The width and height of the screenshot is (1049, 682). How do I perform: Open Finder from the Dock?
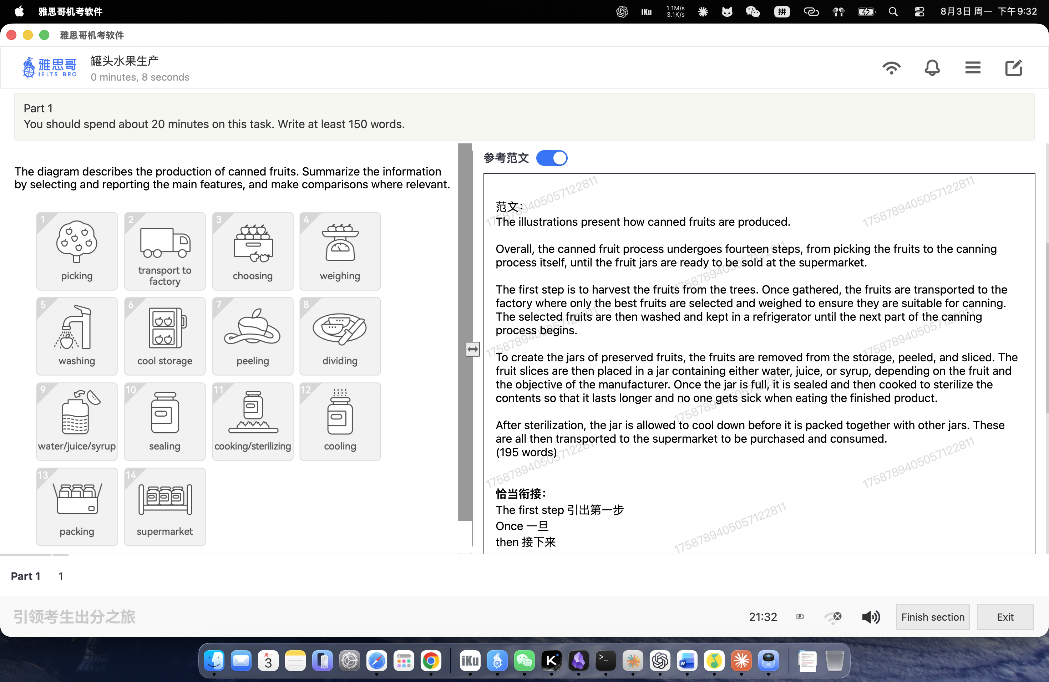click(214, 660)
